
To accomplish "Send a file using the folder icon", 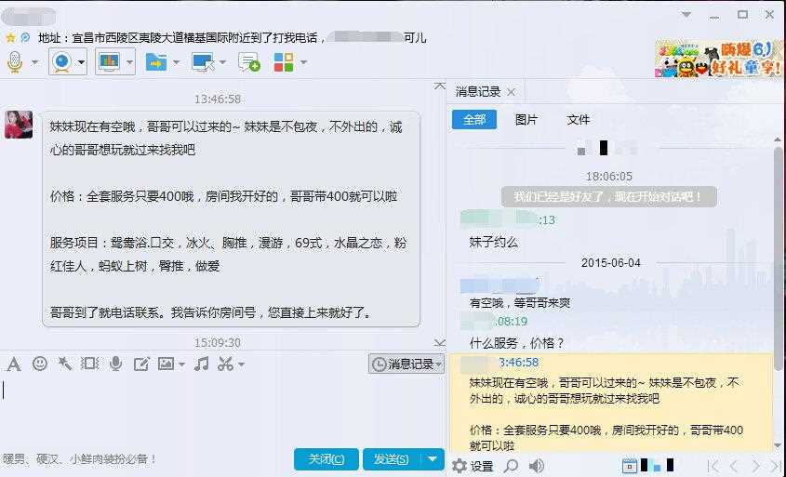I will 156,62.
